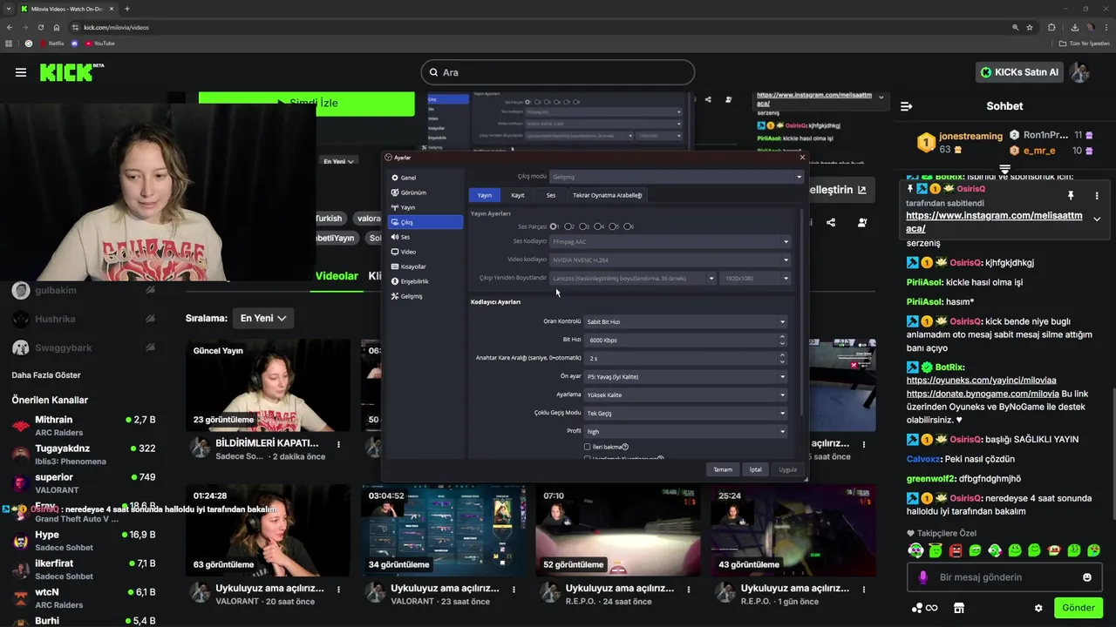Open options for BİLDİRİMLERİ KAPATI video
The image size is (1116, 627).
[x=338, y=444]
